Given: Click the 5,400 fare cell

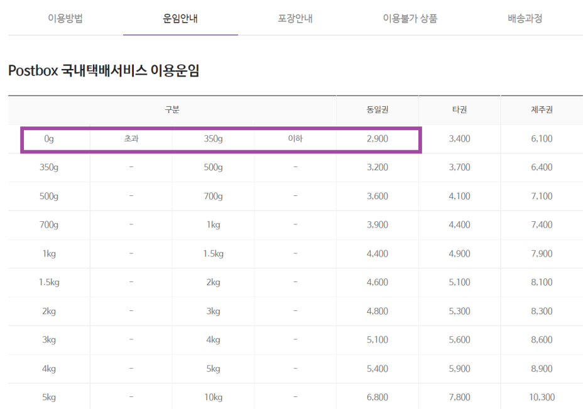Looking at the screenshot, I should point(378,369).
